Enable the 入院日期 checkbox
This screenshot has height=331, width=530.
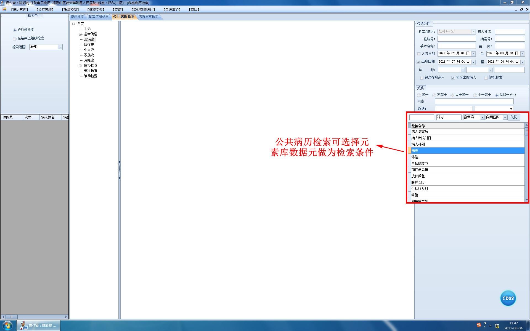418,54
